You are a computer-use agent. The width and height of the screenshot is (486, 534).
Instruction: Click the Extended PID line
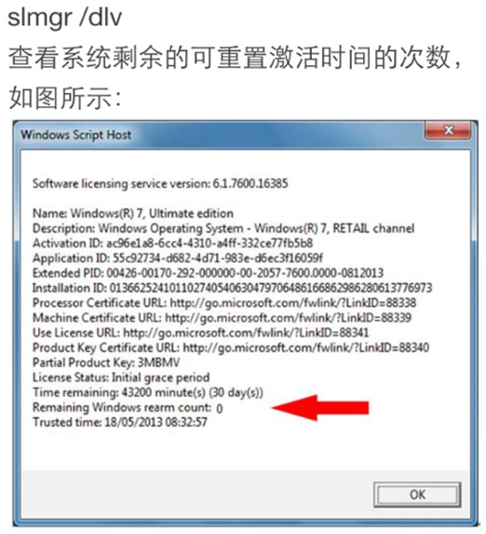tap(208, 273)
